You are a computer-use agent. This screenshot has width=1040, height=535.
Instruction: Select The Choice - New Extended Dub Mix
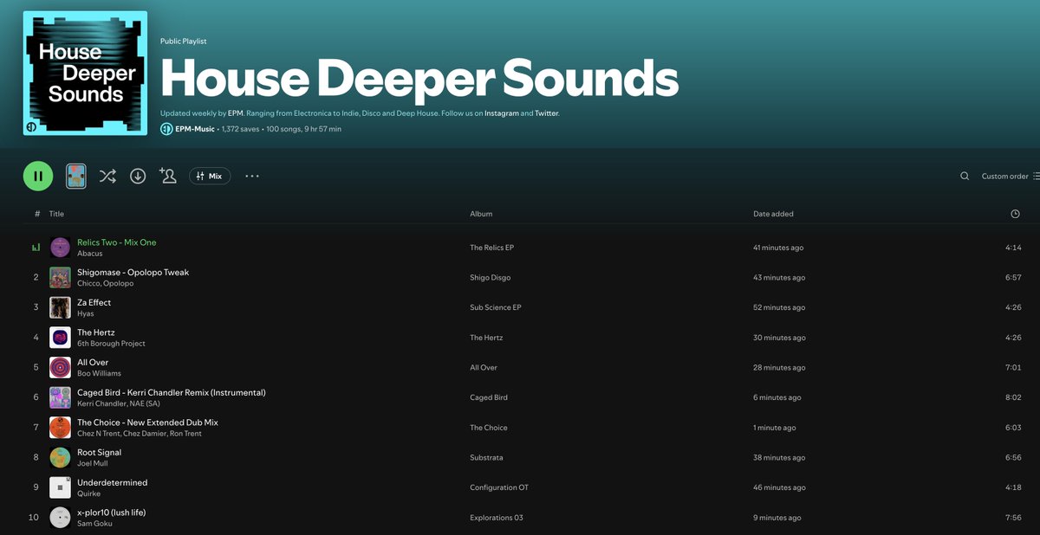147,422
